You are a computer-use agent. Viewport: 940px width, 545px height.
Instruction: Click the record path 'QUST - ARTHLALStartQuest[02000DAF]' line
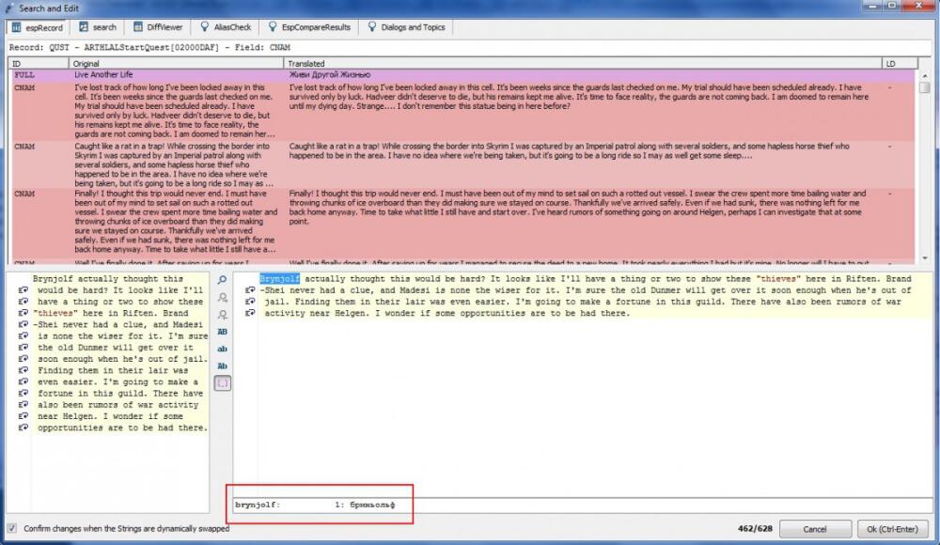tap(149, 47)
